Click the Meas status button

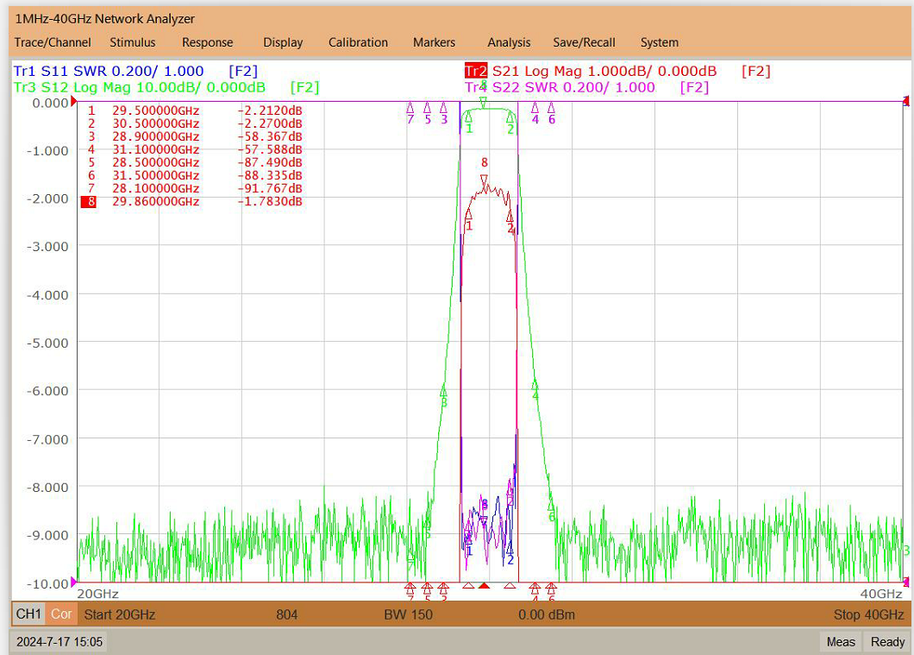tap(841, 641)
